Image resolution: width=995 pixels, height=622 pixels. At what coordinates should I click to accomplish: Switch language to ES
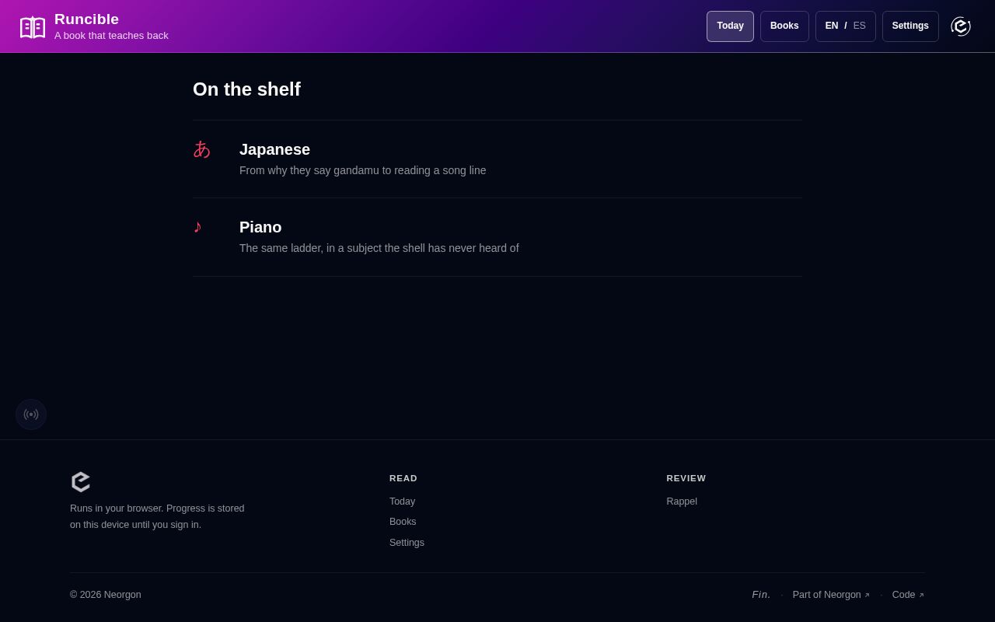point(859,26)
